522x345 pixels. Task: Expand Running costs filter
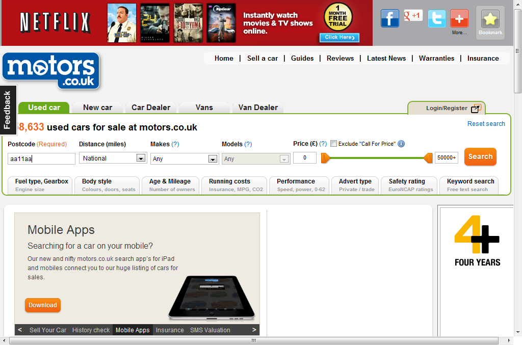pyautogui.click(x=234, y=185)
